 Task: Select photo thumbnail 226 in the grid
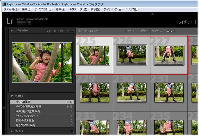[x=132, y=55]
